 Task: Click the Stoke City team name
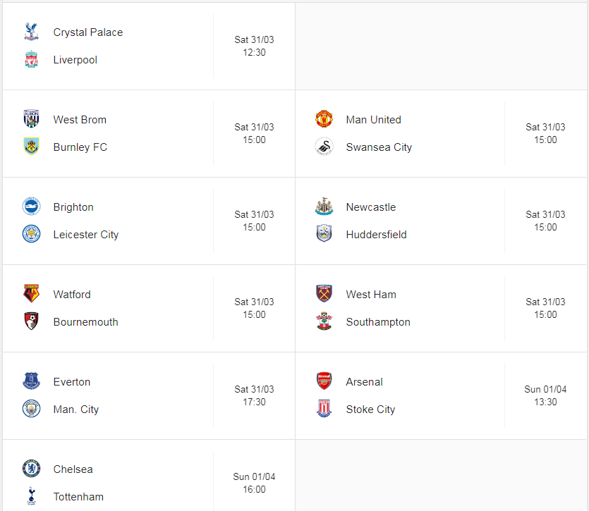pos(370,410)
